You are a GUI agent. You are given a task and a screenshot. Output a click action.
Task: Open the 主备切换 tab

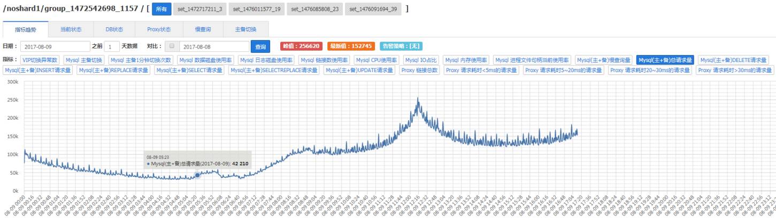[247, 29]
